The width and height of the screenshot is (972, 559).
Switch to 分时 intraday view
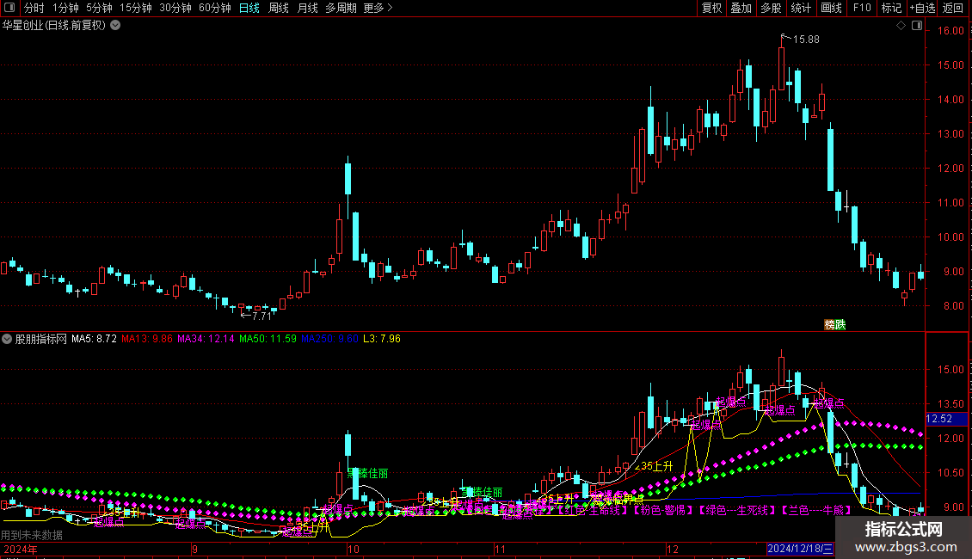(x=34, y=8)
